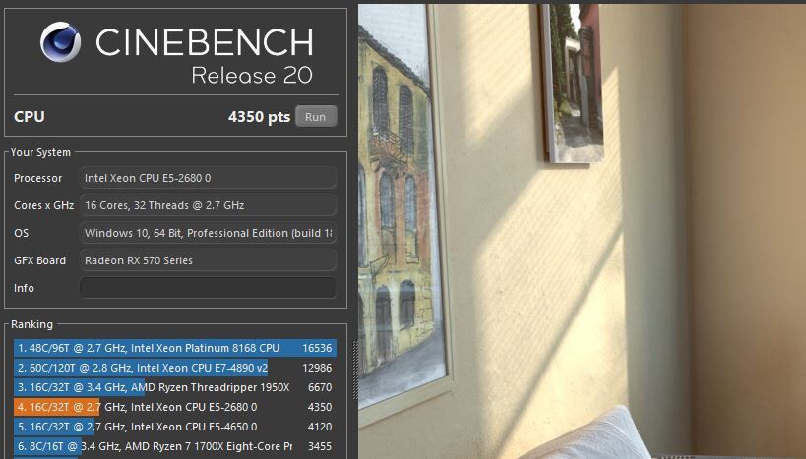
Task: Click the GFX Board field Radeon RX 570
Action: pos(209,260)
